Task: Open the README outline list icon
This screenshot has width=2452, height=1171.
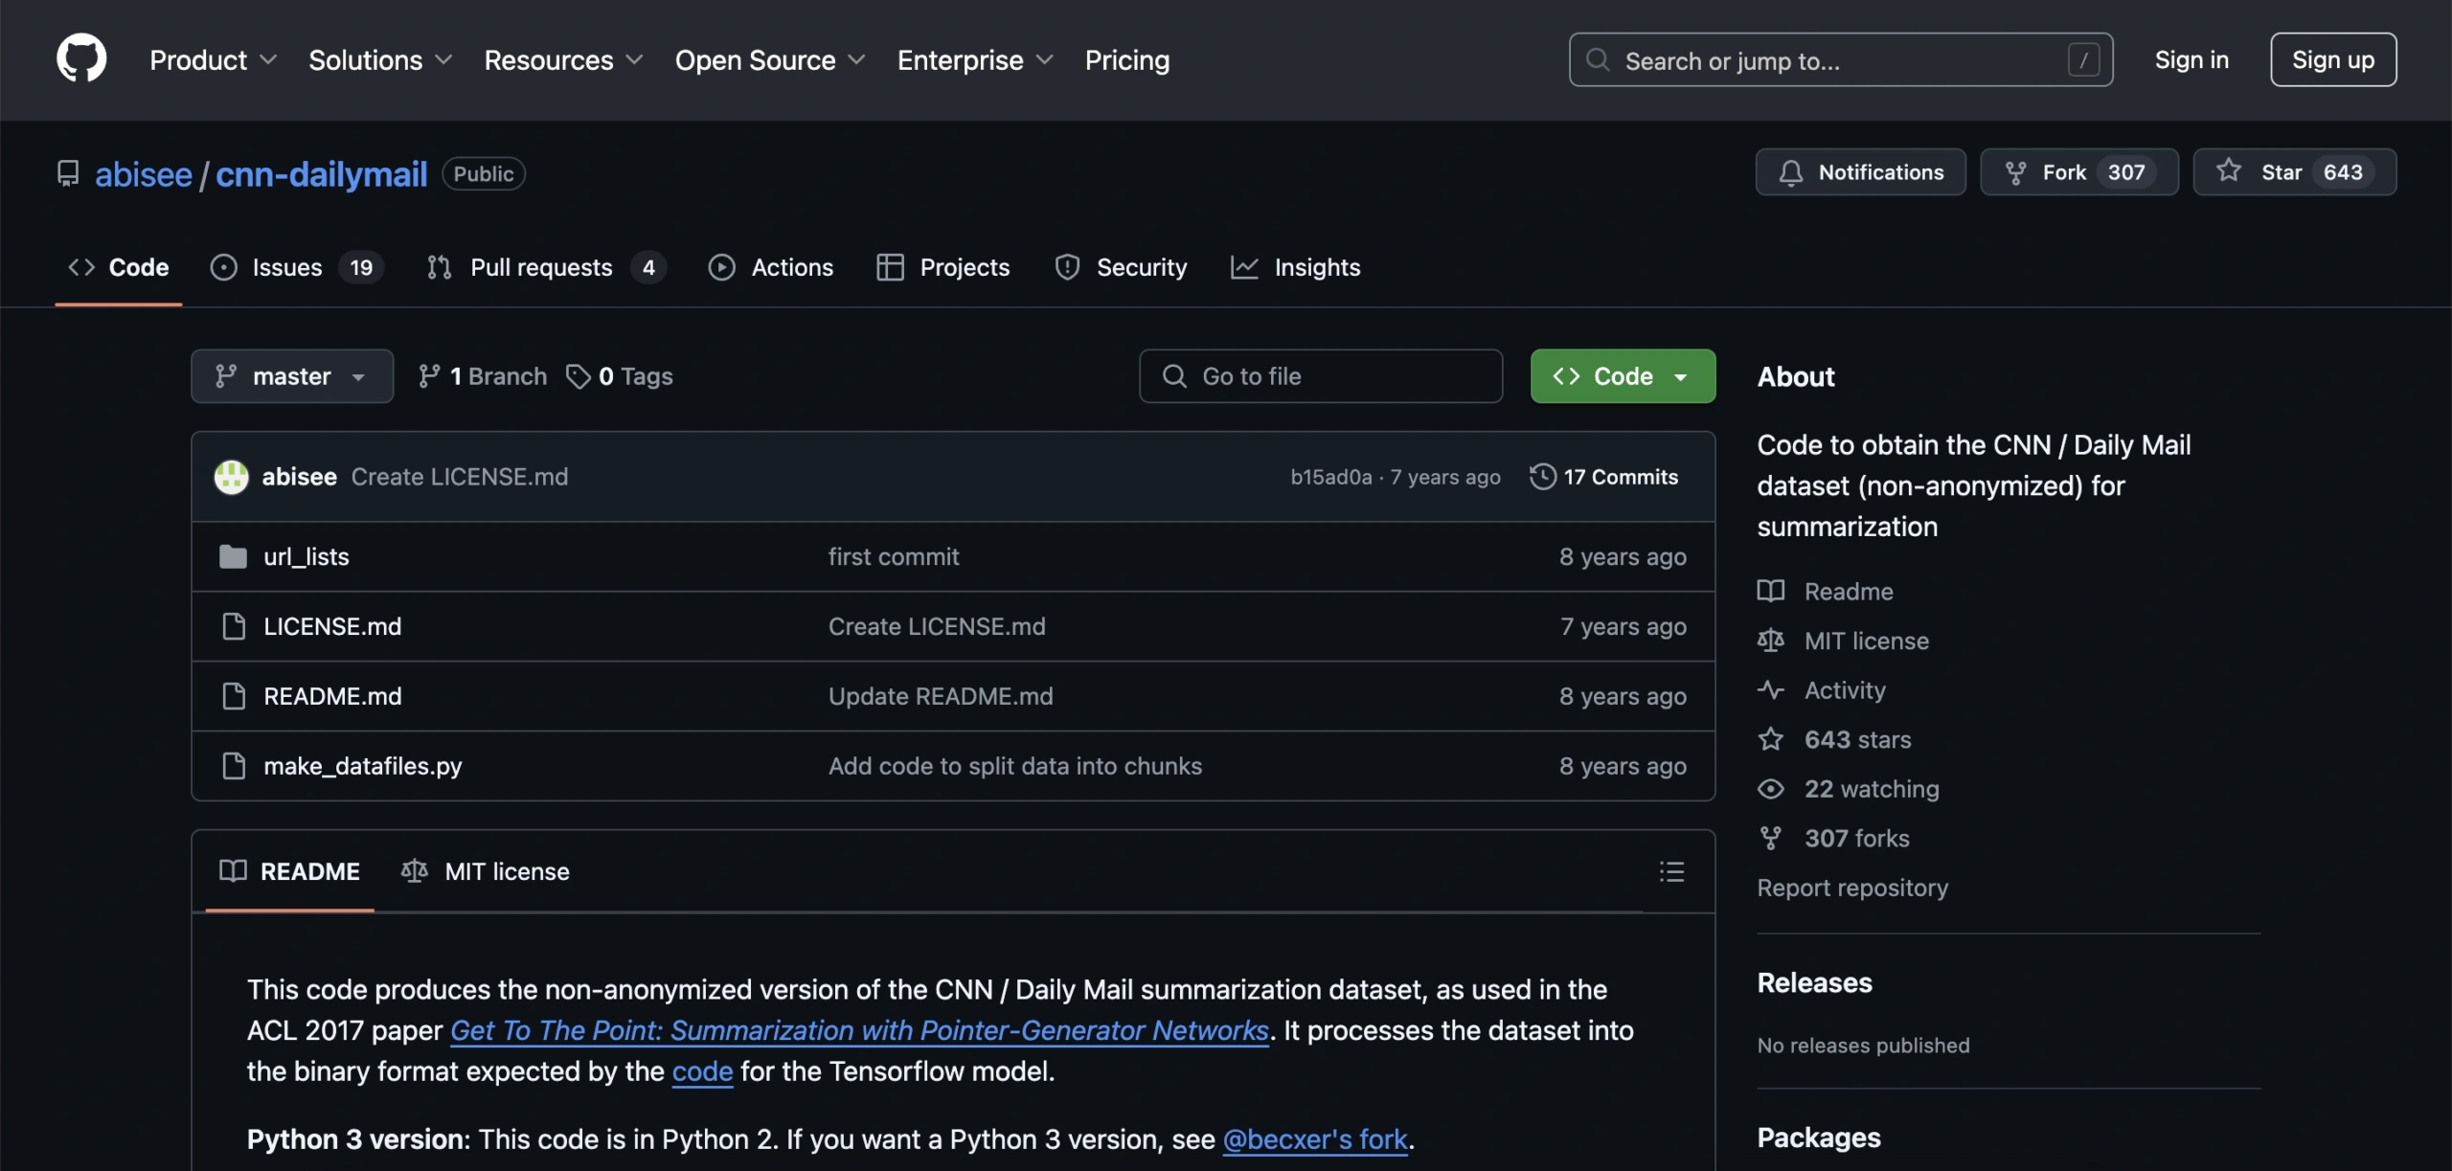Action: pyautogui.click(x=1671, y=871)
